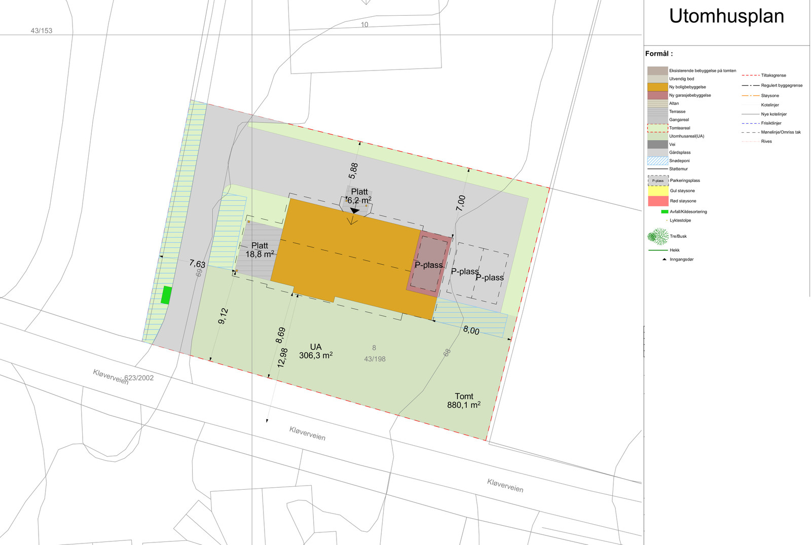811x545 pixels.
Task: Click the contour label 68
Action: coord(447,352)
